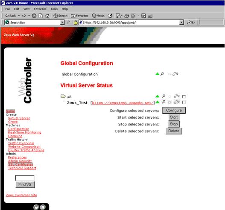The height and width of the screenshot is (210, 225).
Task: Click the green status triangle for Zeus_Test
Action: point(157,102)
